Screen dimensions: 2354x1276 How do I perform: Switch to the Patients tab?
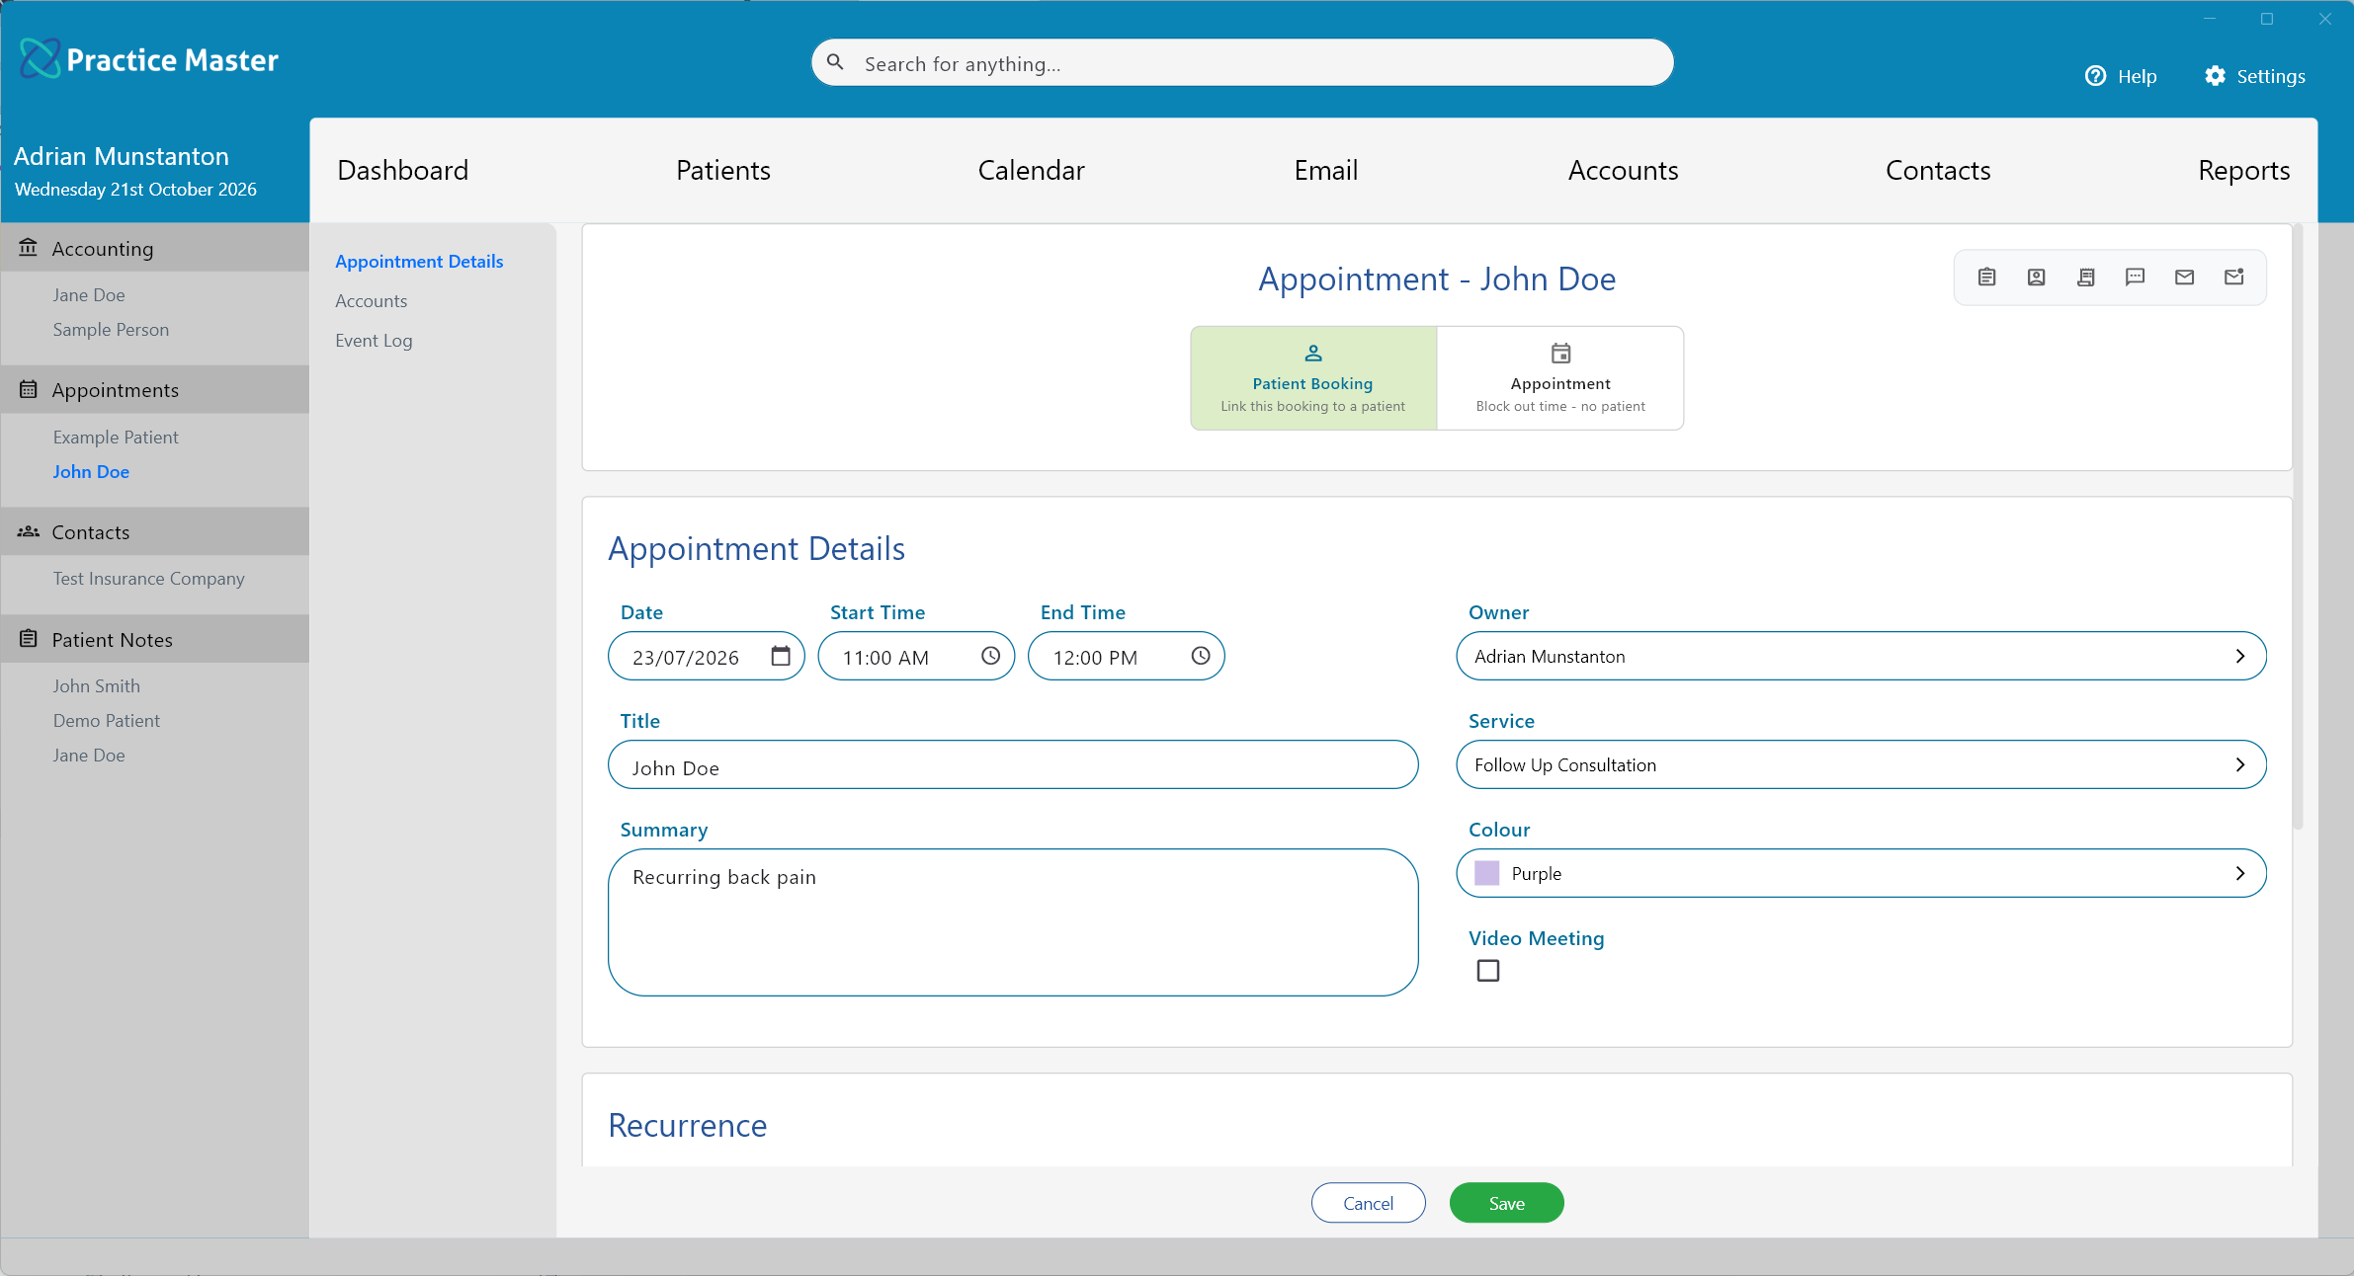(x=722, y=170)
